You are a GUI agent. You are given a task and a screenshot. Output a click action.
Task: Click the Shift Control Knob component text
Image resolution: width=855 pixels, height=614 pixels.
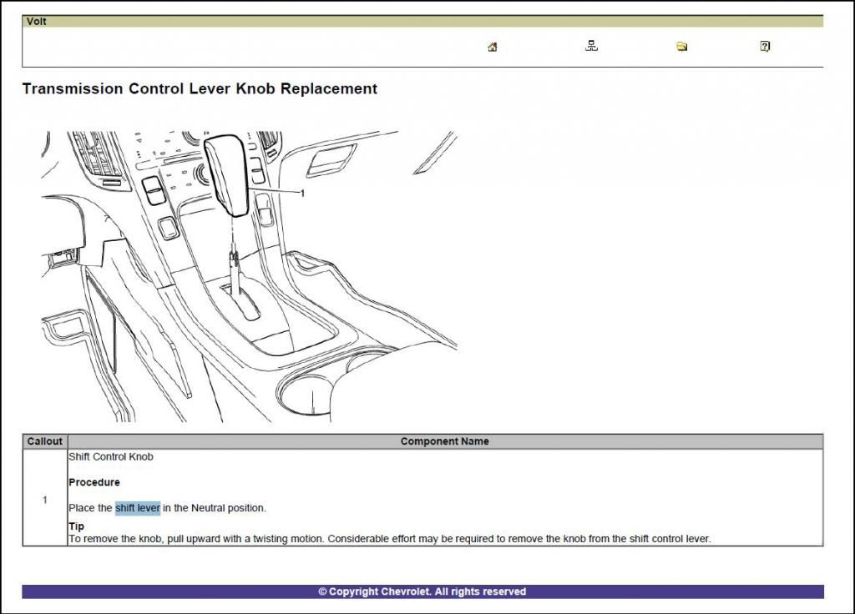[110, 457]
